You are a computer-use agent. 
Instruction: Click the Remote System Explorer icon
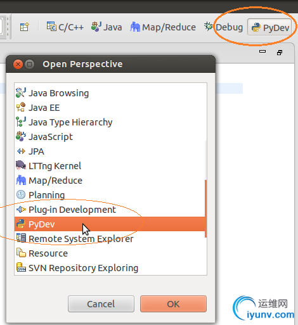point(21,238)
